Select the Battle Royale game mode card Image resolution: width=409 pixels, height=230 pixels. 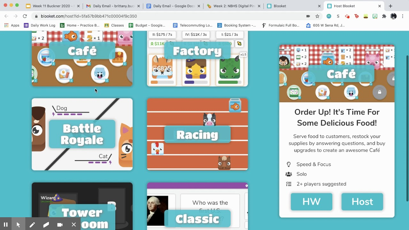pyautogui.click(x=82, y=134)
